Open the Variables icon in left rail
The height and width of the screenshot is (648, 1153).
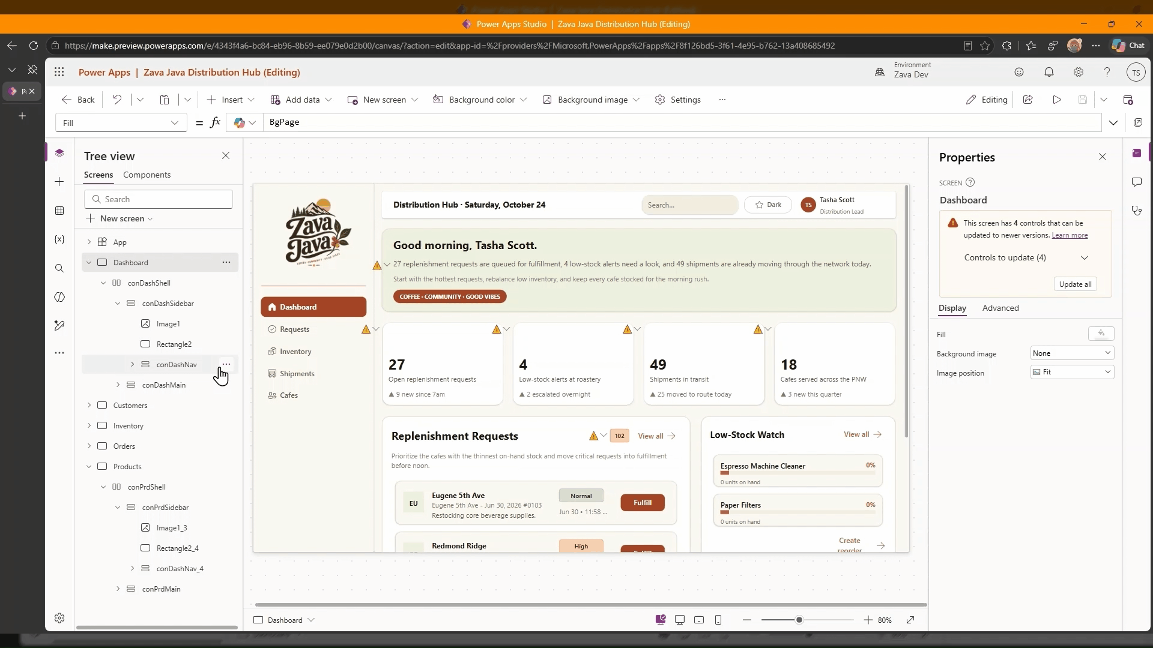pos(59,239)
